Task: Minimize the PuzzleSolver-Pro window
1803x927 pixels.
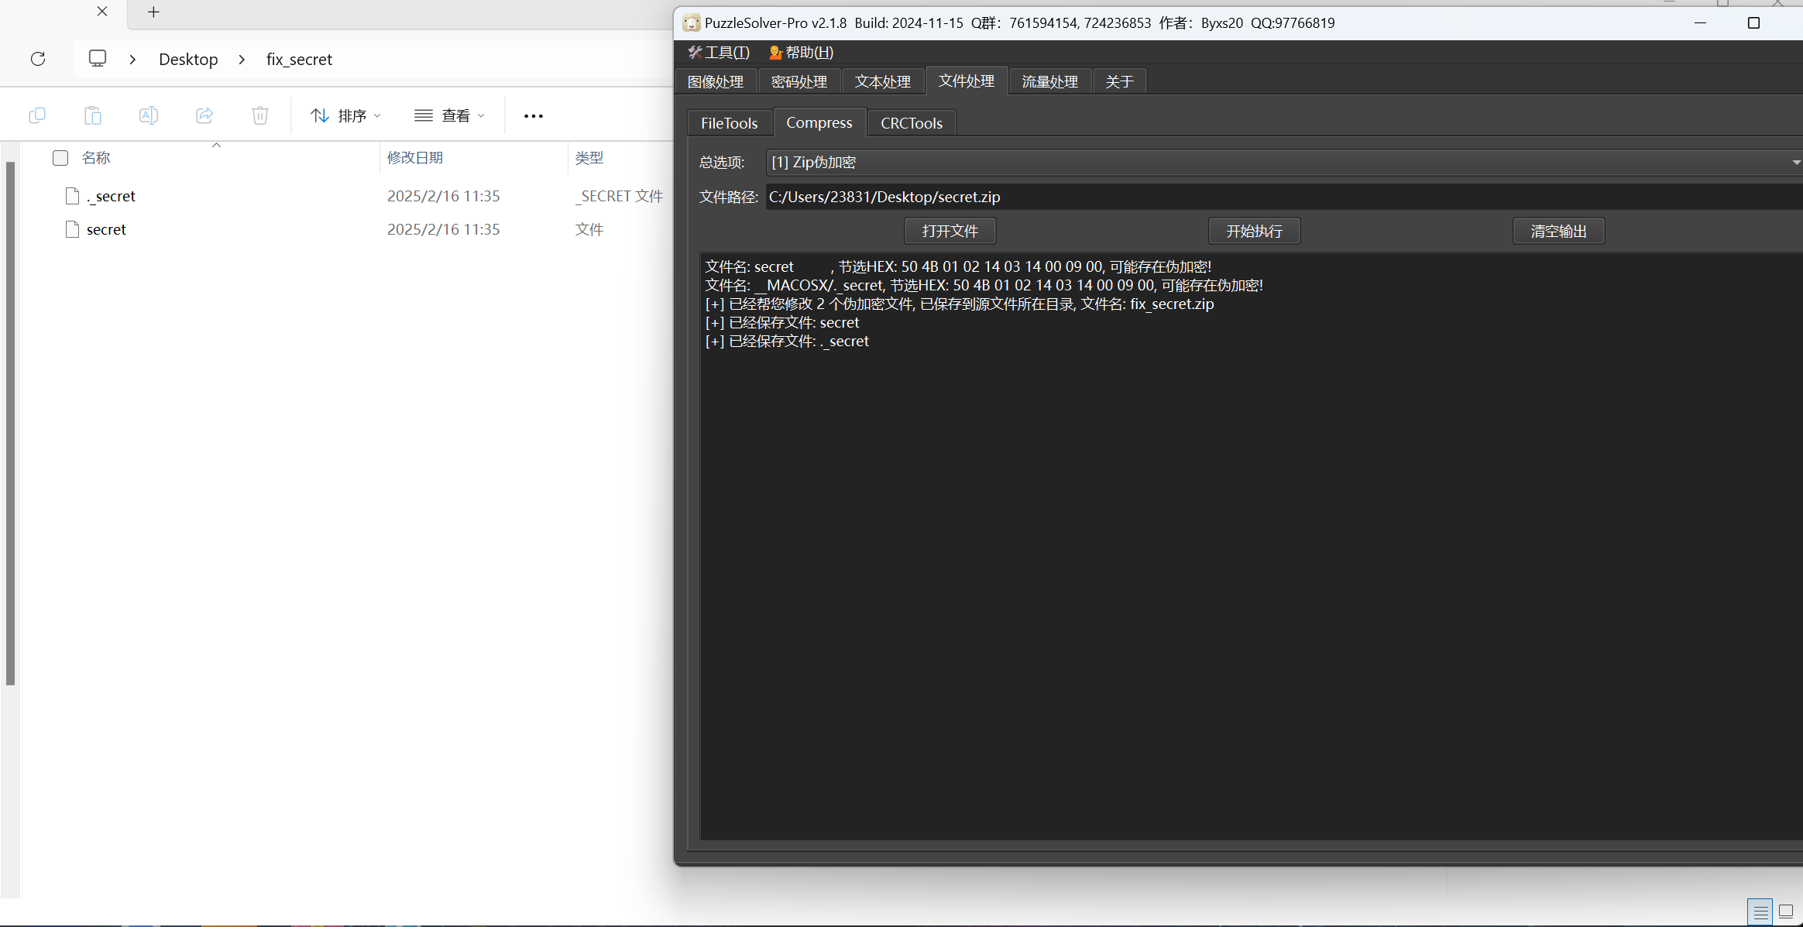Action: [1700, 23]
